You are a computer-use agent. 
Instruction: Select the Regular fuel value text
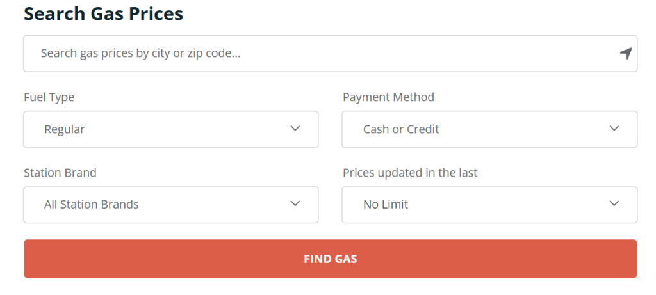coord(64,129)
